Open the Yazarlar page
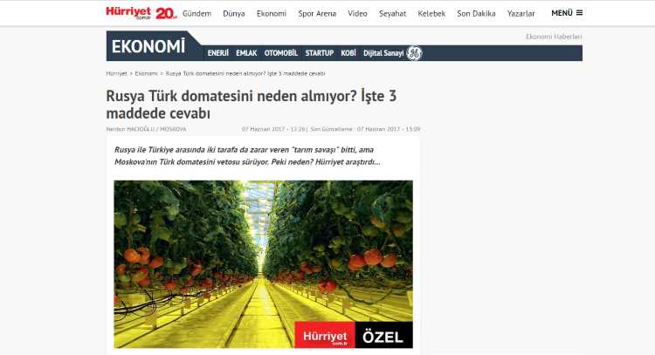The height and width of the screenshot is (355, 655). coord(521,13)
